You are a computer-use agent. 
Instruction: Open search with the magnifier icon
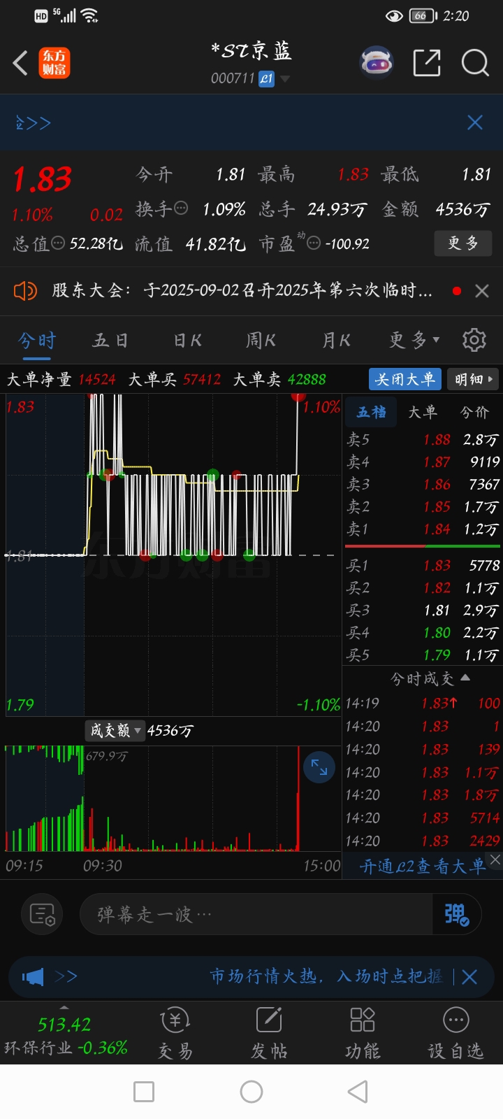[x=475, y=63]
